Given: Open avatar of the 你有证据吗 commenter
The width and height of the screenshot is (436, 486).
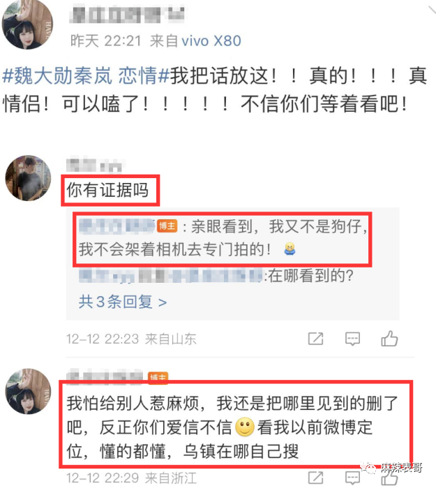Looking at the screenshot, I should tap(28, 178).
